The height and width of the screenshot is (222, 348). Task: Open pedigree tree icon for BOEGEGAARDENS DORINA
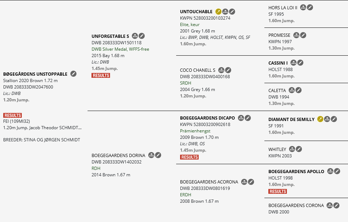[x=151, y=155]
